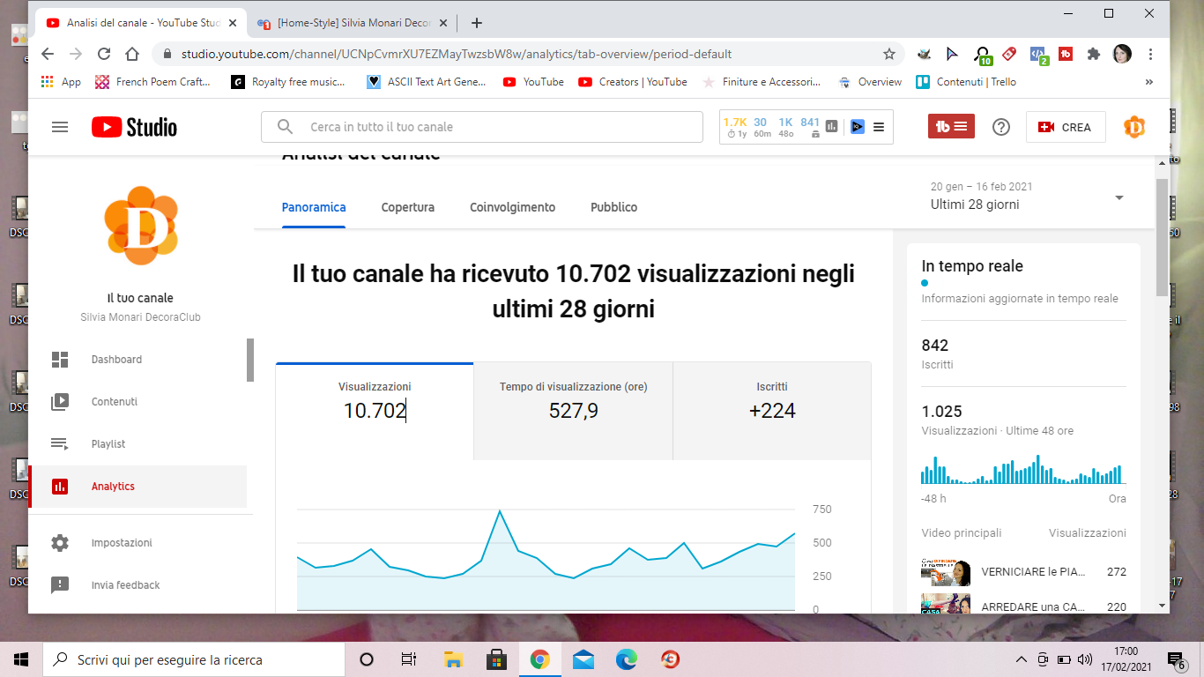Click the YouTube Studio logo
Image resolution: width=1204 pixels, height=677 pixels.
coord(134,127)
